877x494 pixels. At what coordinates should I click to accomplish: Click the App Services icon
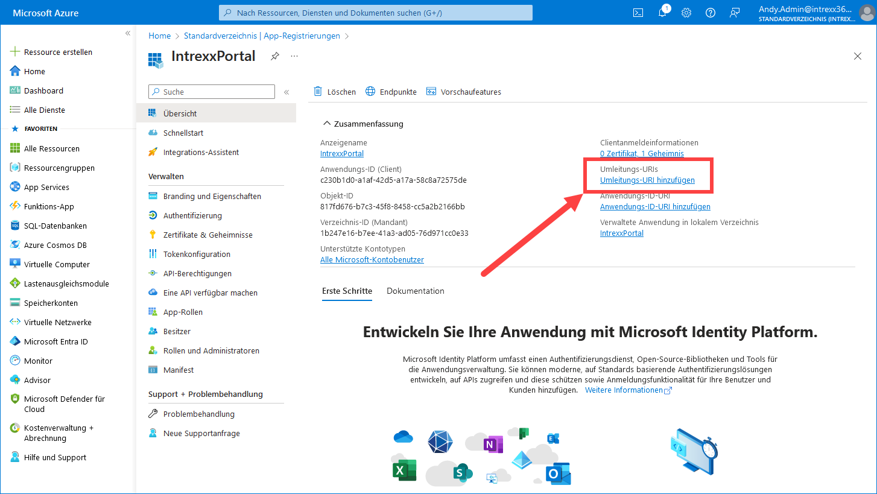15,187
